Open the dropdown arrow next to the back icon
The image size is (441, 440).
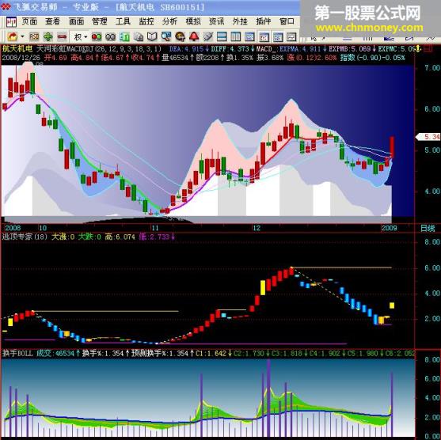(22, 36)
